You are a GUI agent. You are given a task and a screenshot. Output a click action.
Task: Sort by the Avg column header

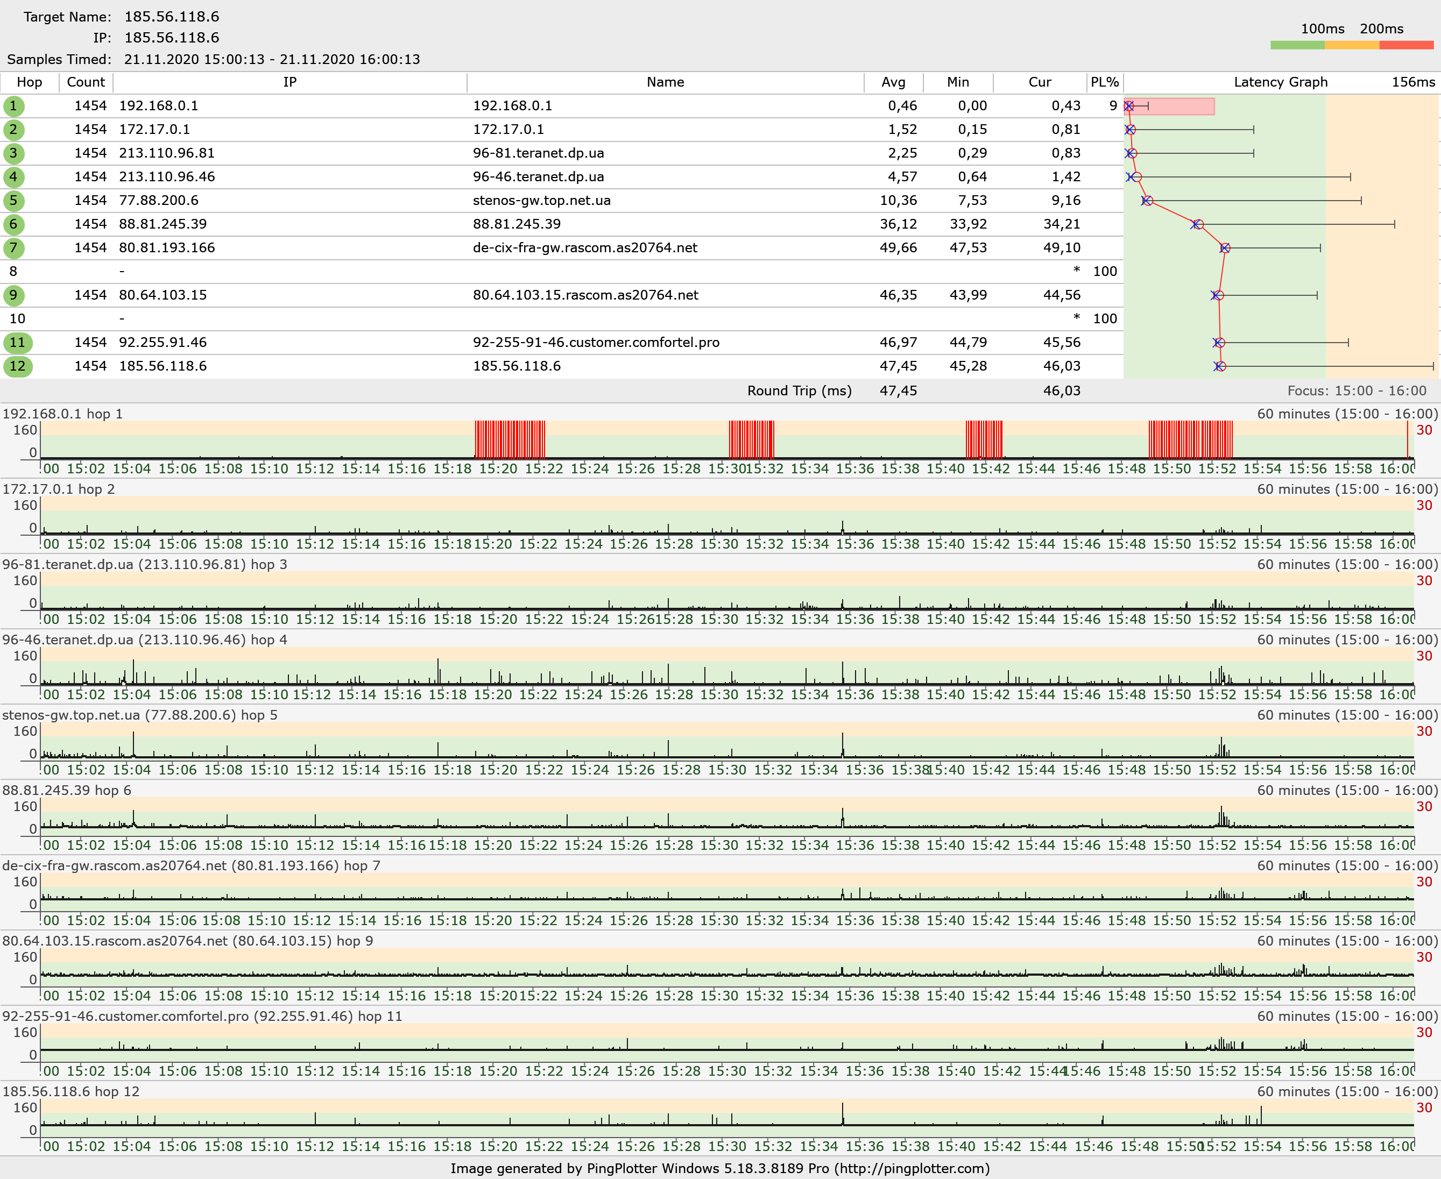coord(893,82)
